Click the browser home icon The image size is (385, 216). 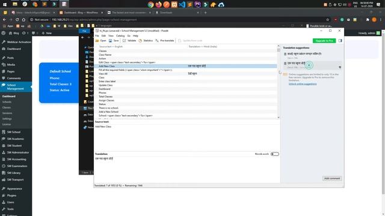23,20
